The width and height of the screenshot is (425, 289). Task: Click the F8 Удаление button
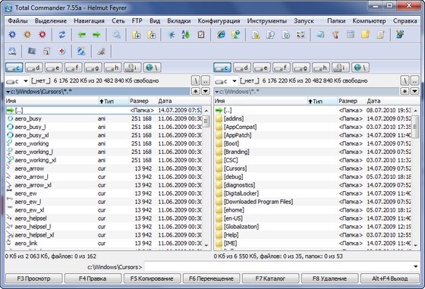[x=329, y=278]
